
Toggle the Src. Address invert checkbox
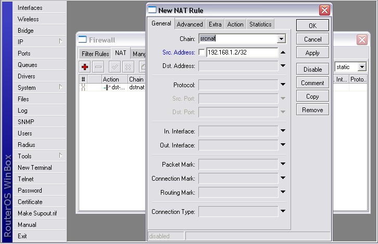pos(202,52)
